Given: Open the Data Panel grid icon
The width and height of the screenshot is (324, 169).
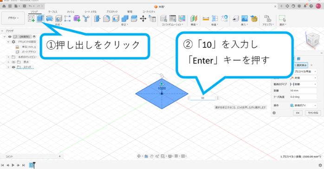Looking at the screenshot, I should 10,6.
